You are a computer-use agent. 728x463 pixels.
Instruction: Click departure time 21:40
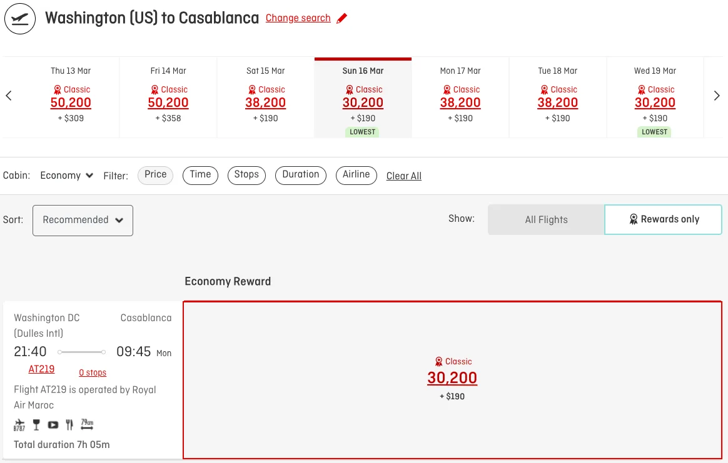pos(30,352)
